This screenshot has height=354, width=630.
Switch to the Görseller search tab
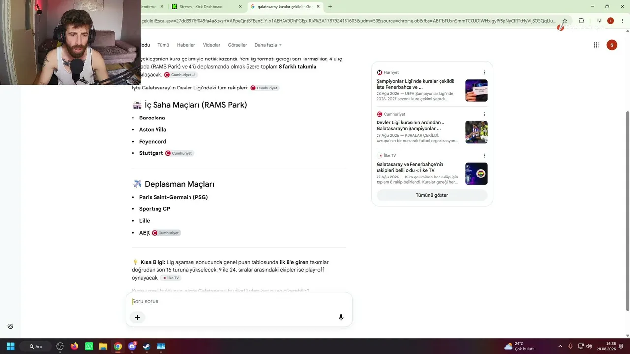click(x=237, y=45)
